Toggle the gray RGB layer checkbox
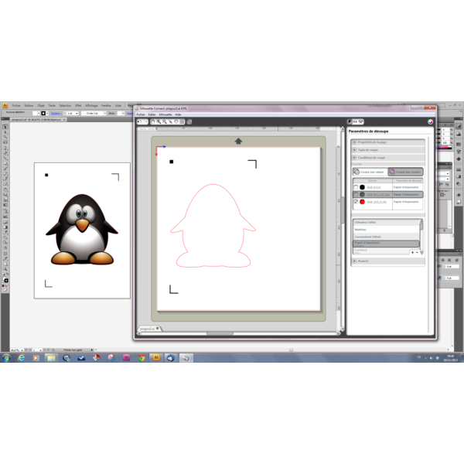The image size is (464, 464). 356,194
